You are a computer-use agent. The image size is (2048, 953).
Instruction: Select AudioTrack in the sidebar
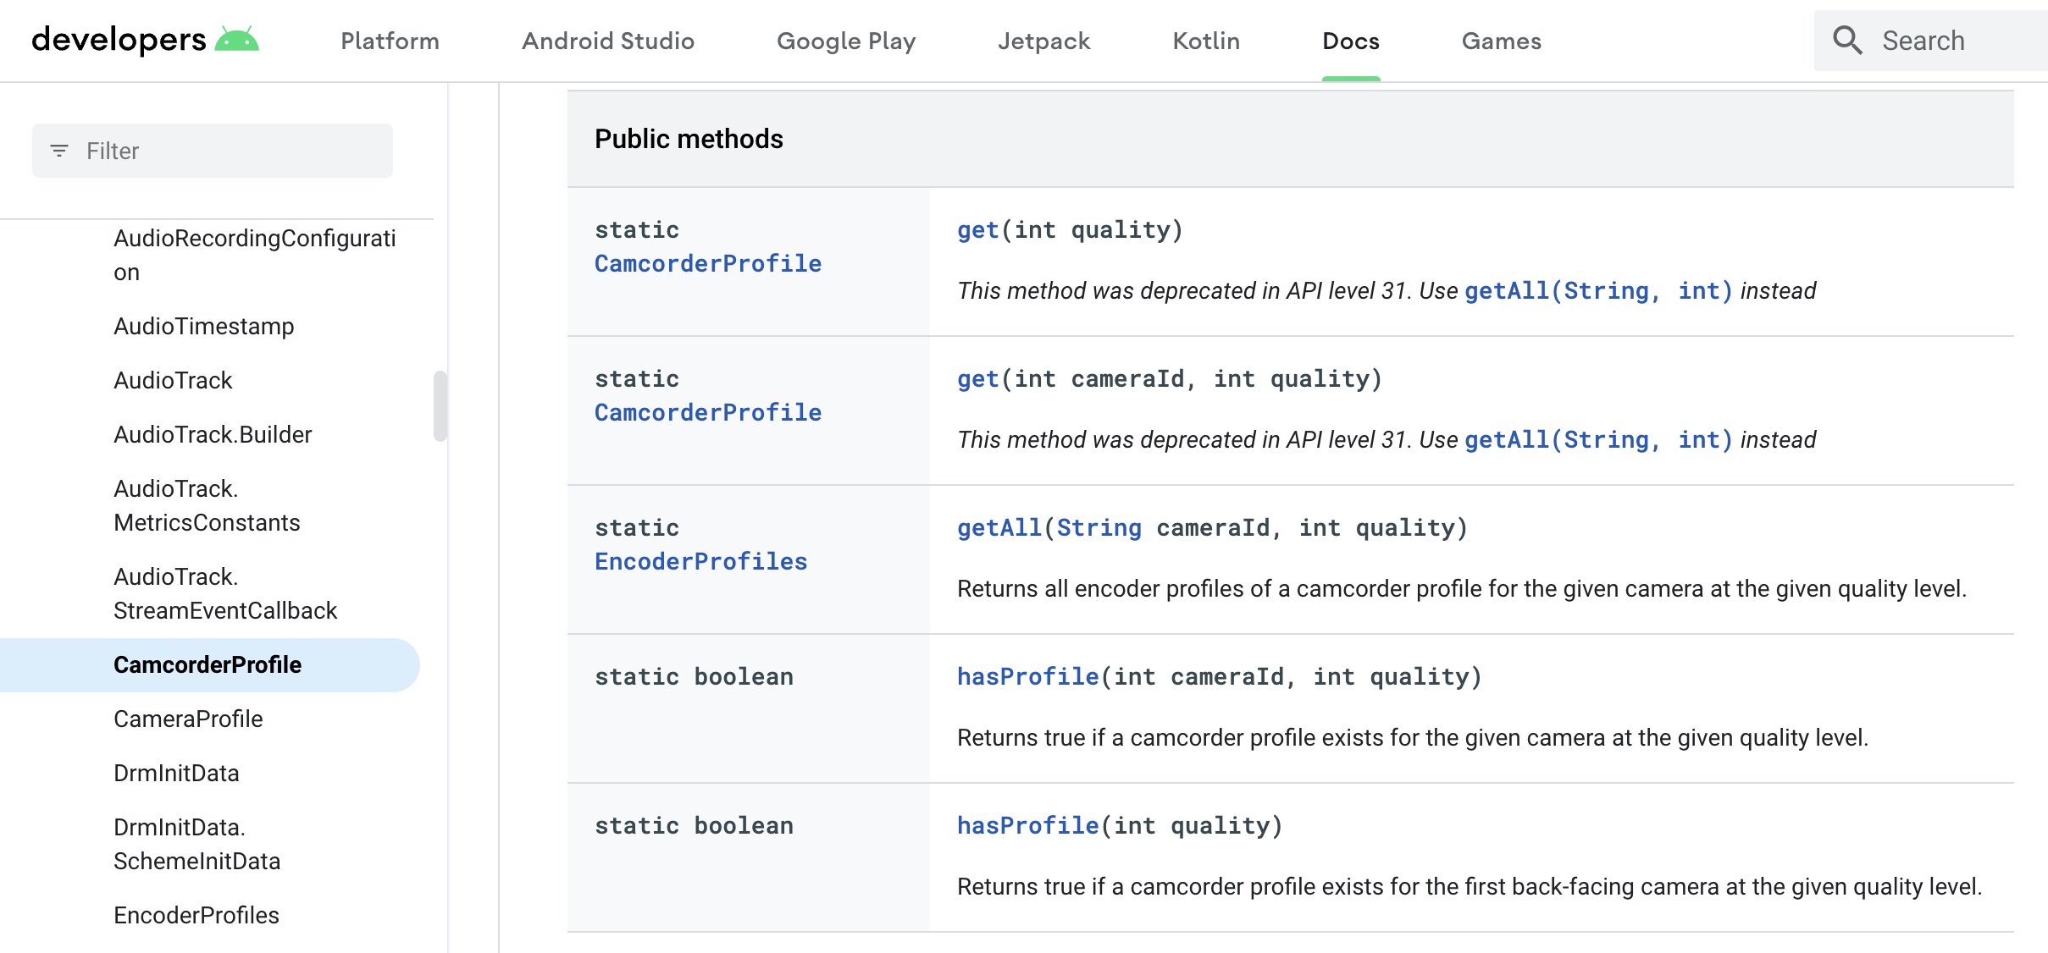[172, 380]
